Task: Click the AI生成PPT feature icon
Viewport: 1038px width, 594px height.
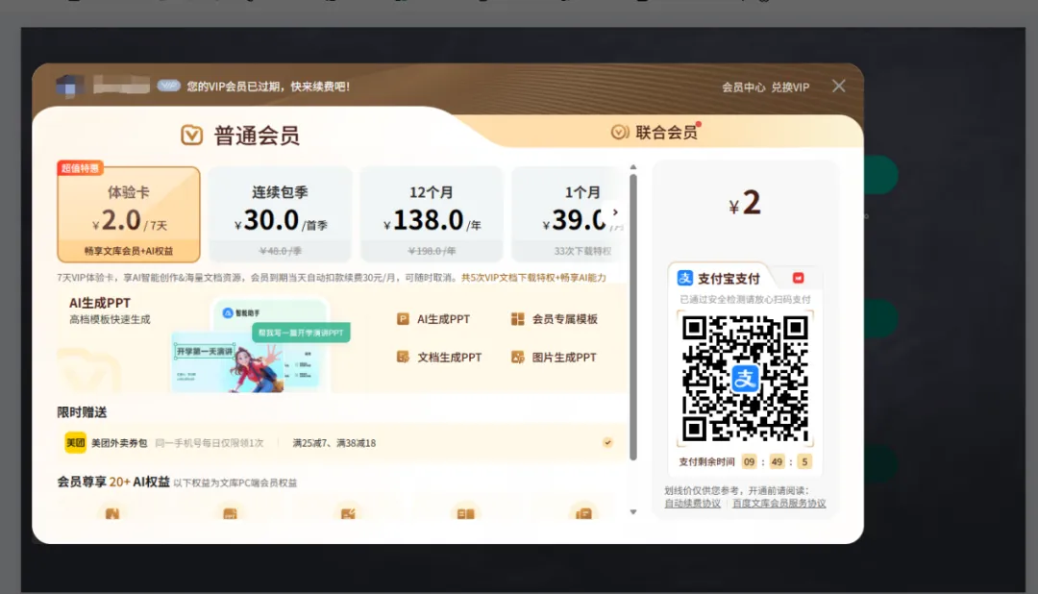Action: click(x=403, y=319)
